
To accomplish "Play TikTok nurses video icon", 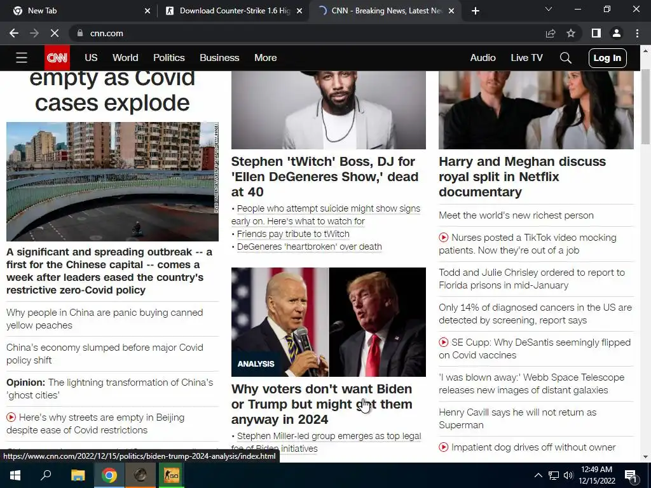I will 443,238.
